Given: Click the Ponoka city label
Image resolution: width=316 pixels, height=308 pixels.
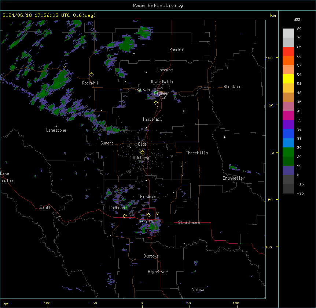Looking at the screenshot, I should tap(176, 50).
